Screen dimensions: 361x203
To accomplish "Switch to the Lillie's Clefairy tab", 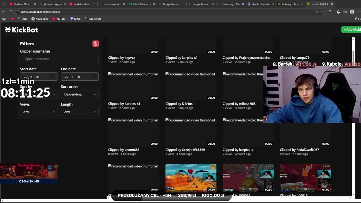I will coord(142,4).
